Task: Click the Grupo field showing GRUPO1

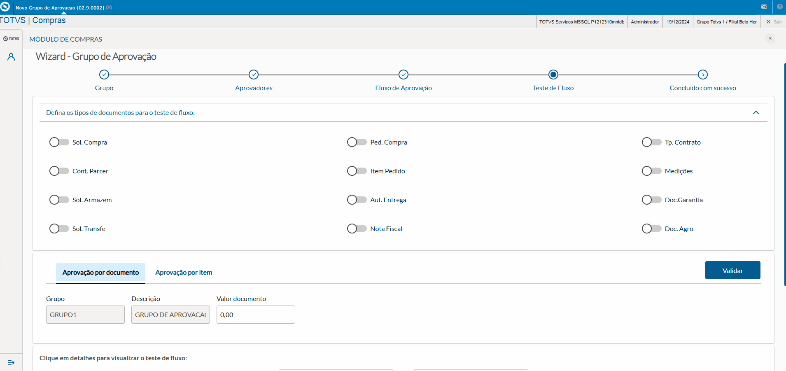Action: coord(85,315)
